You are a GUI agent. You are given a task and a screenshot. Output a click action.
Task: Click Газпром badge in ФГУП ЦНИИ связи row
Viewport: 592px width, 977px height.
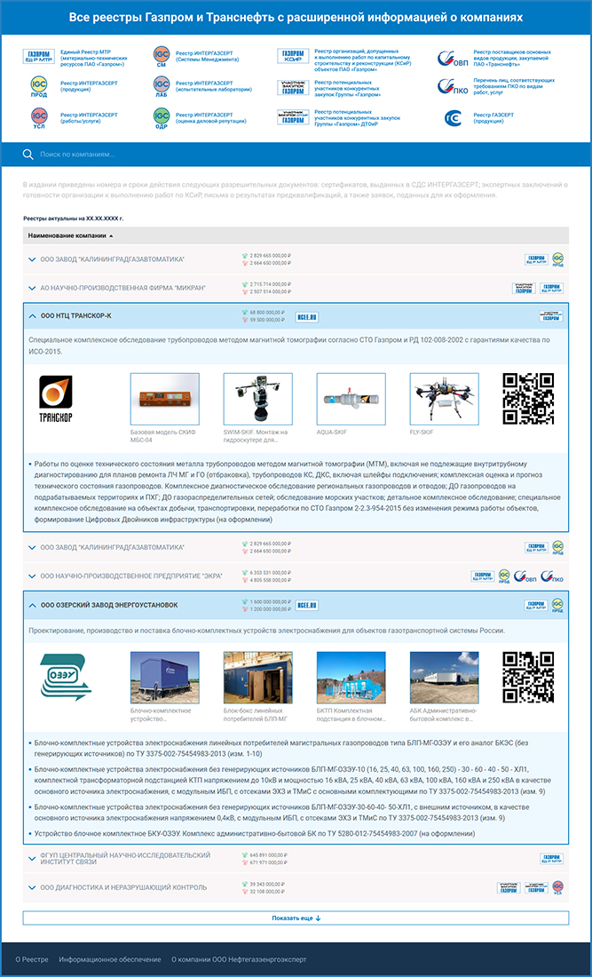point(551,859)
